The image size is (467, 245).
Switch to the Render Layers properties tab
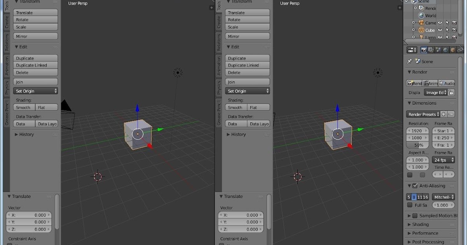pyautogui.click(x=431, y=49)
